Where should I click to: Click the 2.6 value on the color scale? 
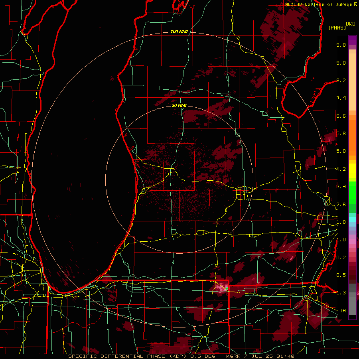pos(341,205)
